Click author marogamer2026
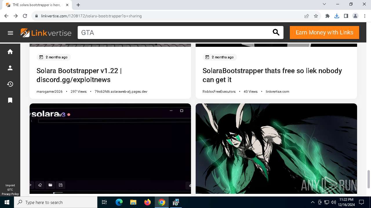This screenshot has height=208, width=371. pos(50,92)
